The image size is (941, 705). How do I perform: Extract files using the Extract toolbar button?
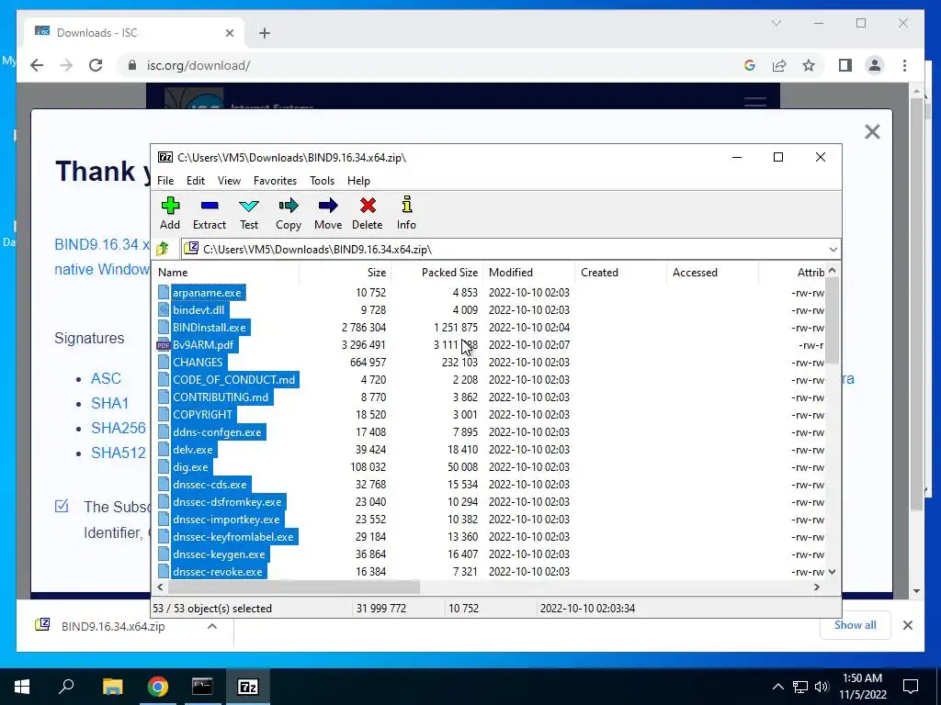210,213
